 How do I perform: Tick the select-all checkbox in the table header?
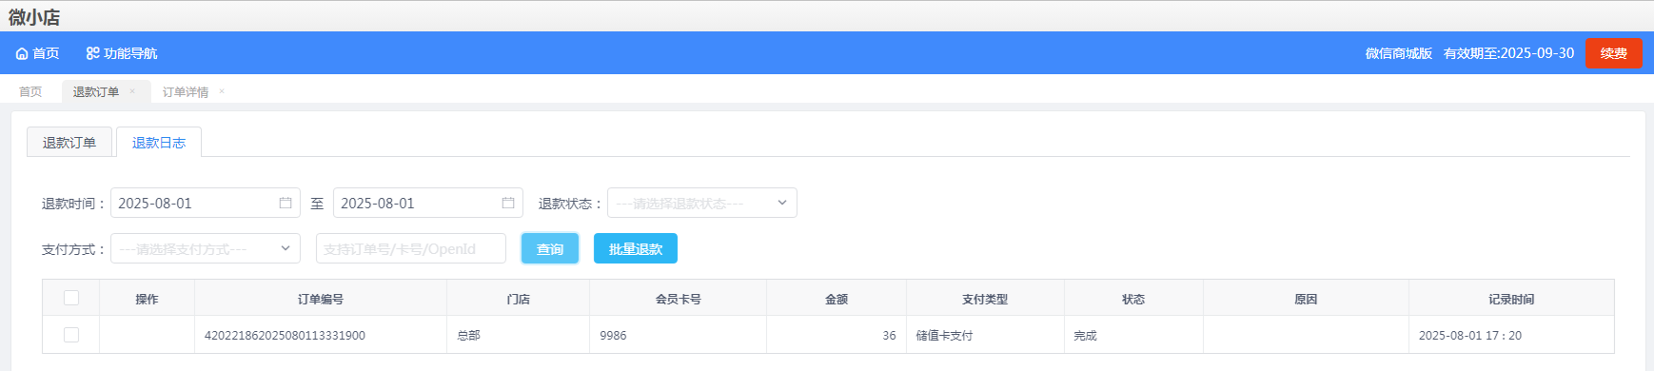[x=71, y=298]
